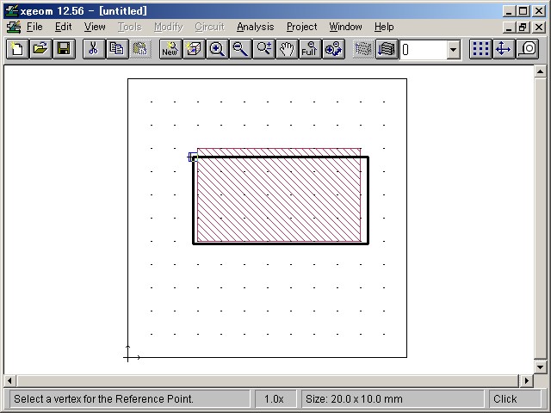
Task: Select the four-arrow move tool icon
Action: point(504,49)
